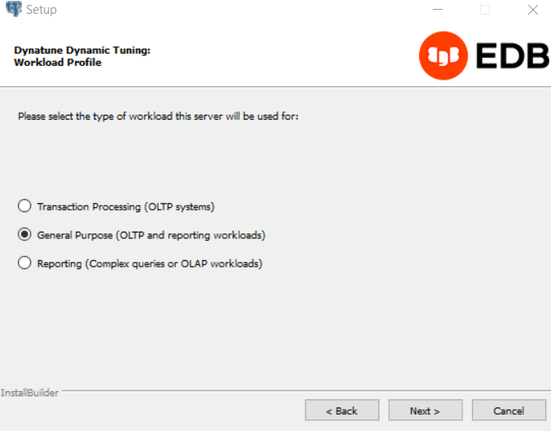Choose the Reporting workload radio button
This screenshot has width=551, height=431.
click(x=24, y=263)
